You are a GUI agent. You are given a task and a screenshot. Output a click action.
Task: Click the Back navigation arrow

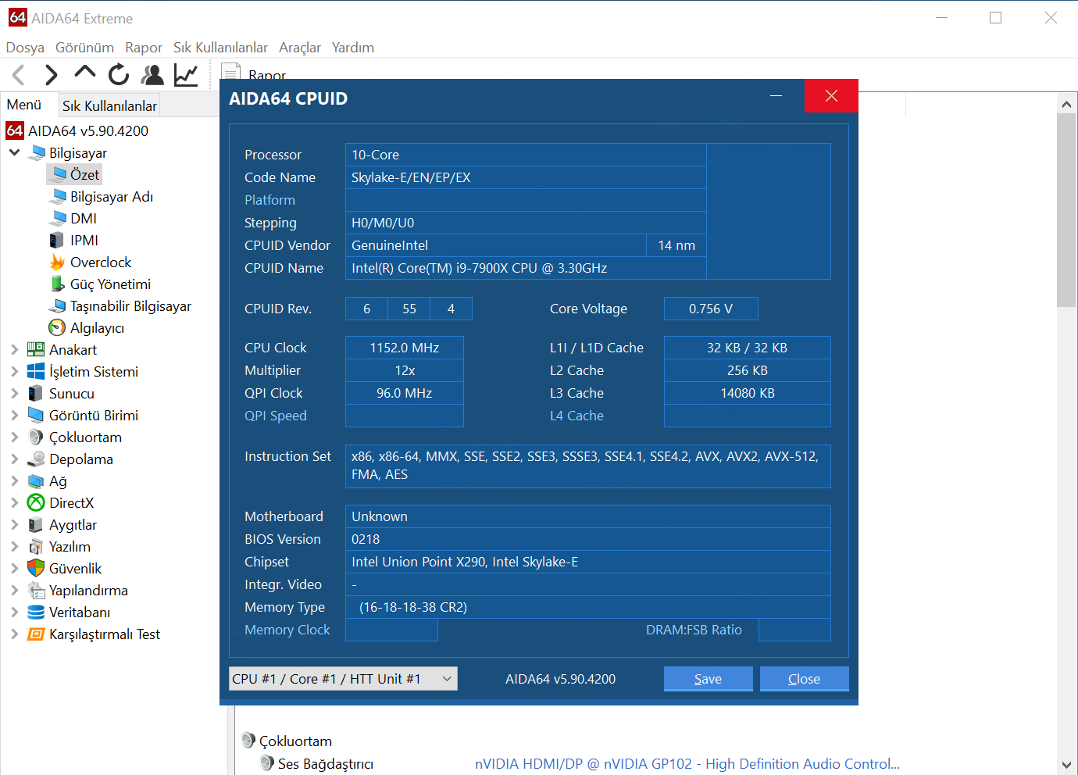(x=20, y=75)
